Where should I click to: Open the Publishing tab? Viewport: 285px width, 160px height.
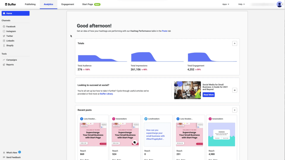[30, 4]
